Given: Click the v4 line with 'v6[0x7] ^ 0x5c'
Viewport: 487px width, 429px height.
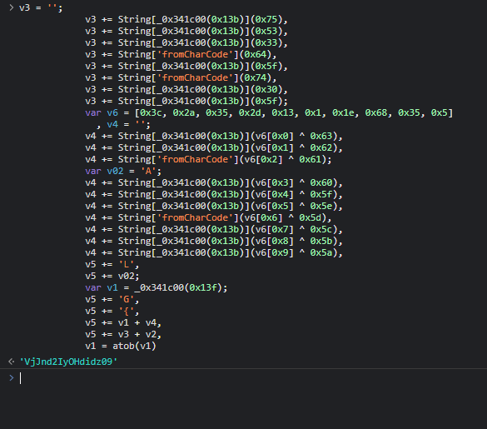Looking at the screenshot, I should click(214, 229).
